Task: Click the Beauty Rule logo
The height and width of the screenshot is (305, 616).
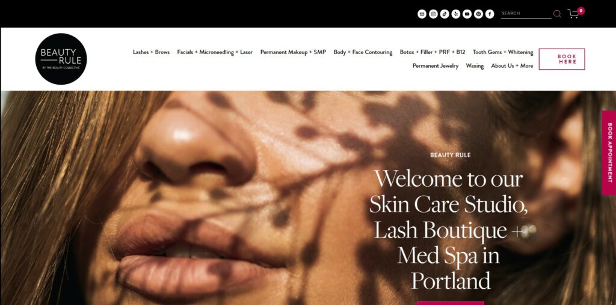Action: [x=61, y=59]
